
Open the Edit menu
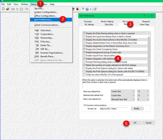[x=9, y=4]
